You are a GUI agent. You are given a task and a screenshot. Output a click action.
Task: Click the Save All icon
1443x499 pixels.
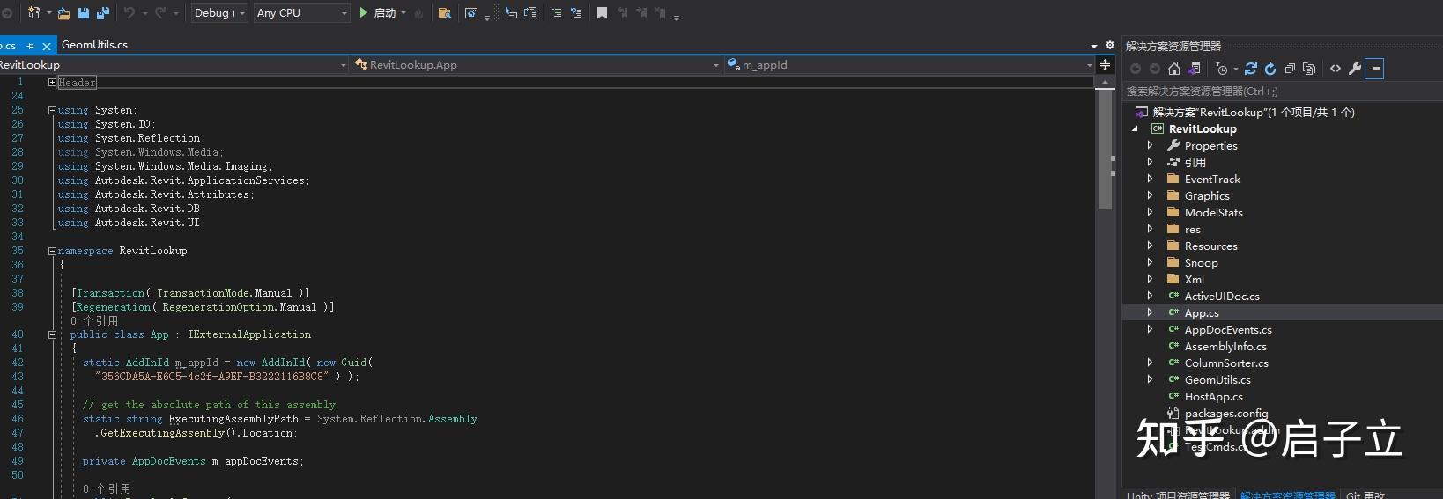(x=102, y=13)
